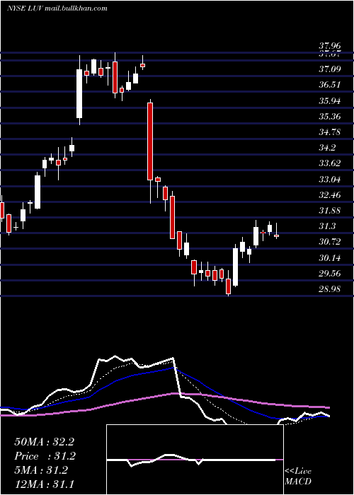Click the <<Live MACD label
Image resolution: width=354 pixels, height=495 pixels.
(x=298, y=477)
